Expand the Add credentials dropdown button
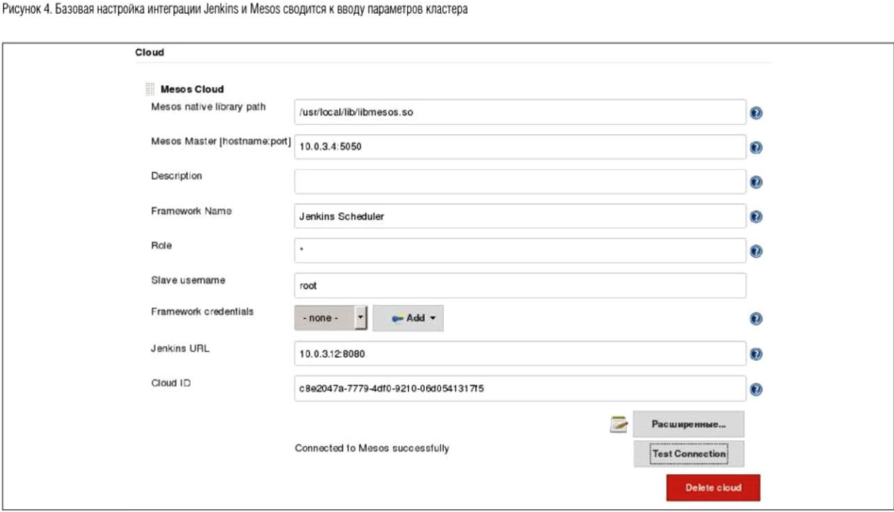Image resolution: width=894 pixels, height=512 pixels. click(x=408, y=319)
